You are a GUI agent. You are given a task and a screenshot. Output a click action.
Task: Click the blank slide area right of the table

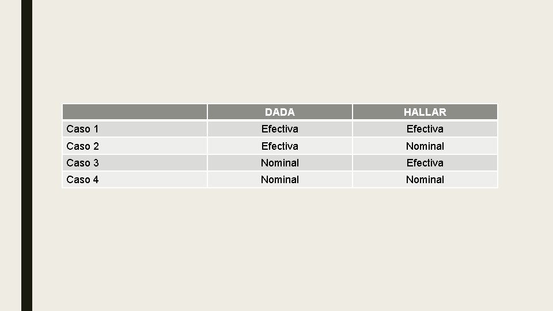click(x=525, y=146)
